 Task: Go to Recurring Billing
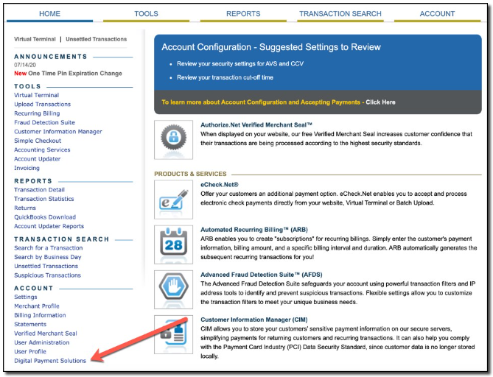pyautogui.click(x=37, y=113)
